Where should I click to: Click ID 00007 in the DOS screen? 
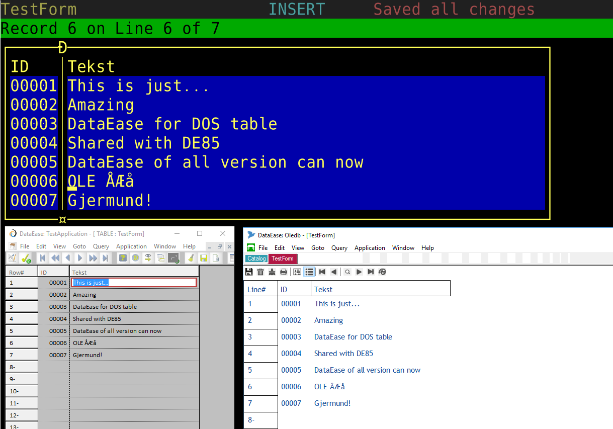tap(34, 201)
